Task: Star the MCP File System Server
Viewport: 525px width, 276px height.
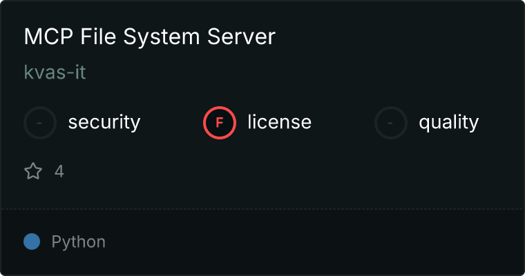Action: 33,171
